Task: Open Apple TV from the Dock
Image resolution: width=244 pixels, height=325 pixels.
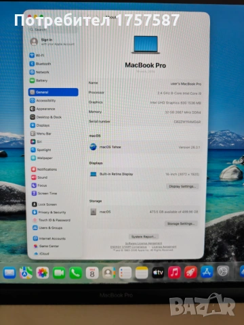Action: (158, 272)
